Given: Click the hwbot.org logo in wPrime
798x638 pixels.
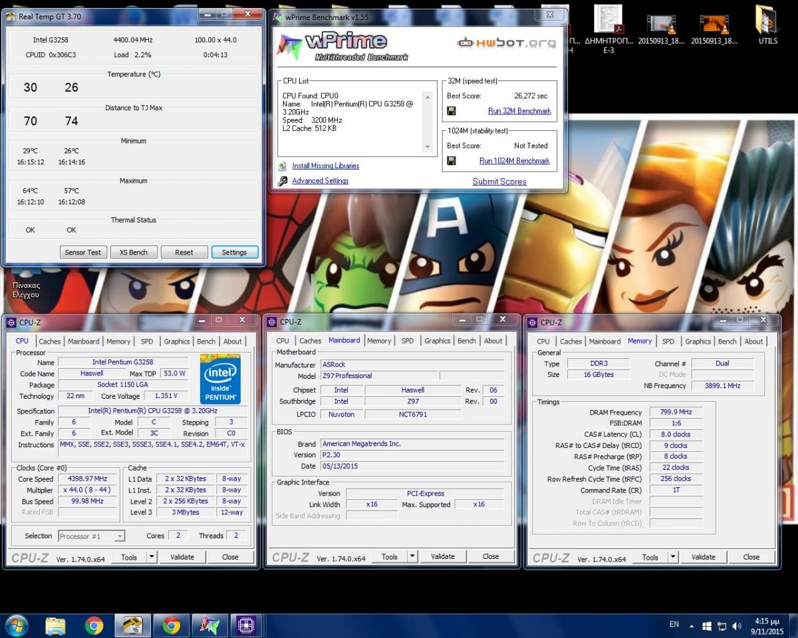Looking at the screenshot, I should [506, 43].
